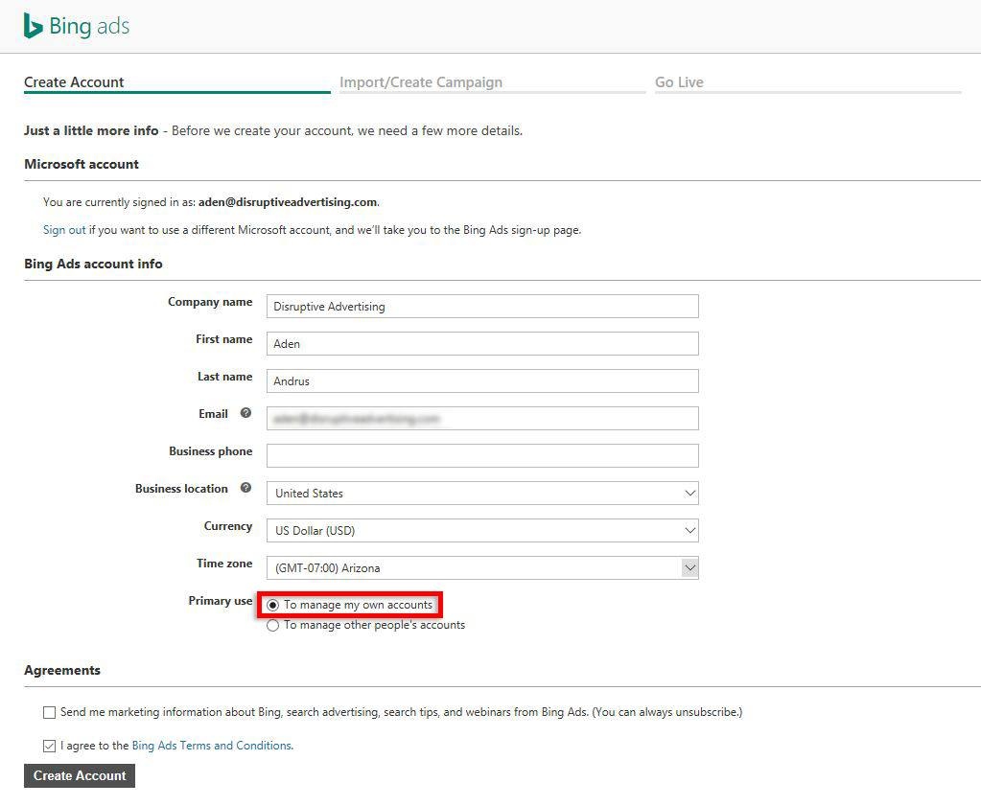Open the Email help question mark icon
Image resolution: width=981 pixels, height=806 pixels.
tap(245, 413)
